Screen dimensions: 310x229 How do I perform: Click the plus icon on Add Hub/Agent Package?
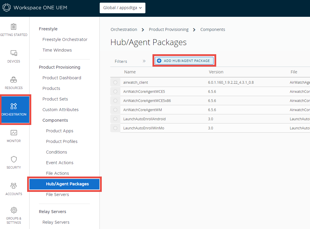pos(159,61)
